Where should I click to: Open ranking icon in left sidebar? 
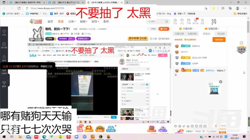(x=4, y=45)
